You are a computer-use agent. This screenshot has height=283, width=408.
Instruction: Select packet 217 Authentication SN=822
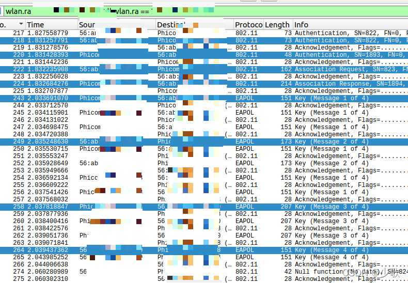(204, 33)
